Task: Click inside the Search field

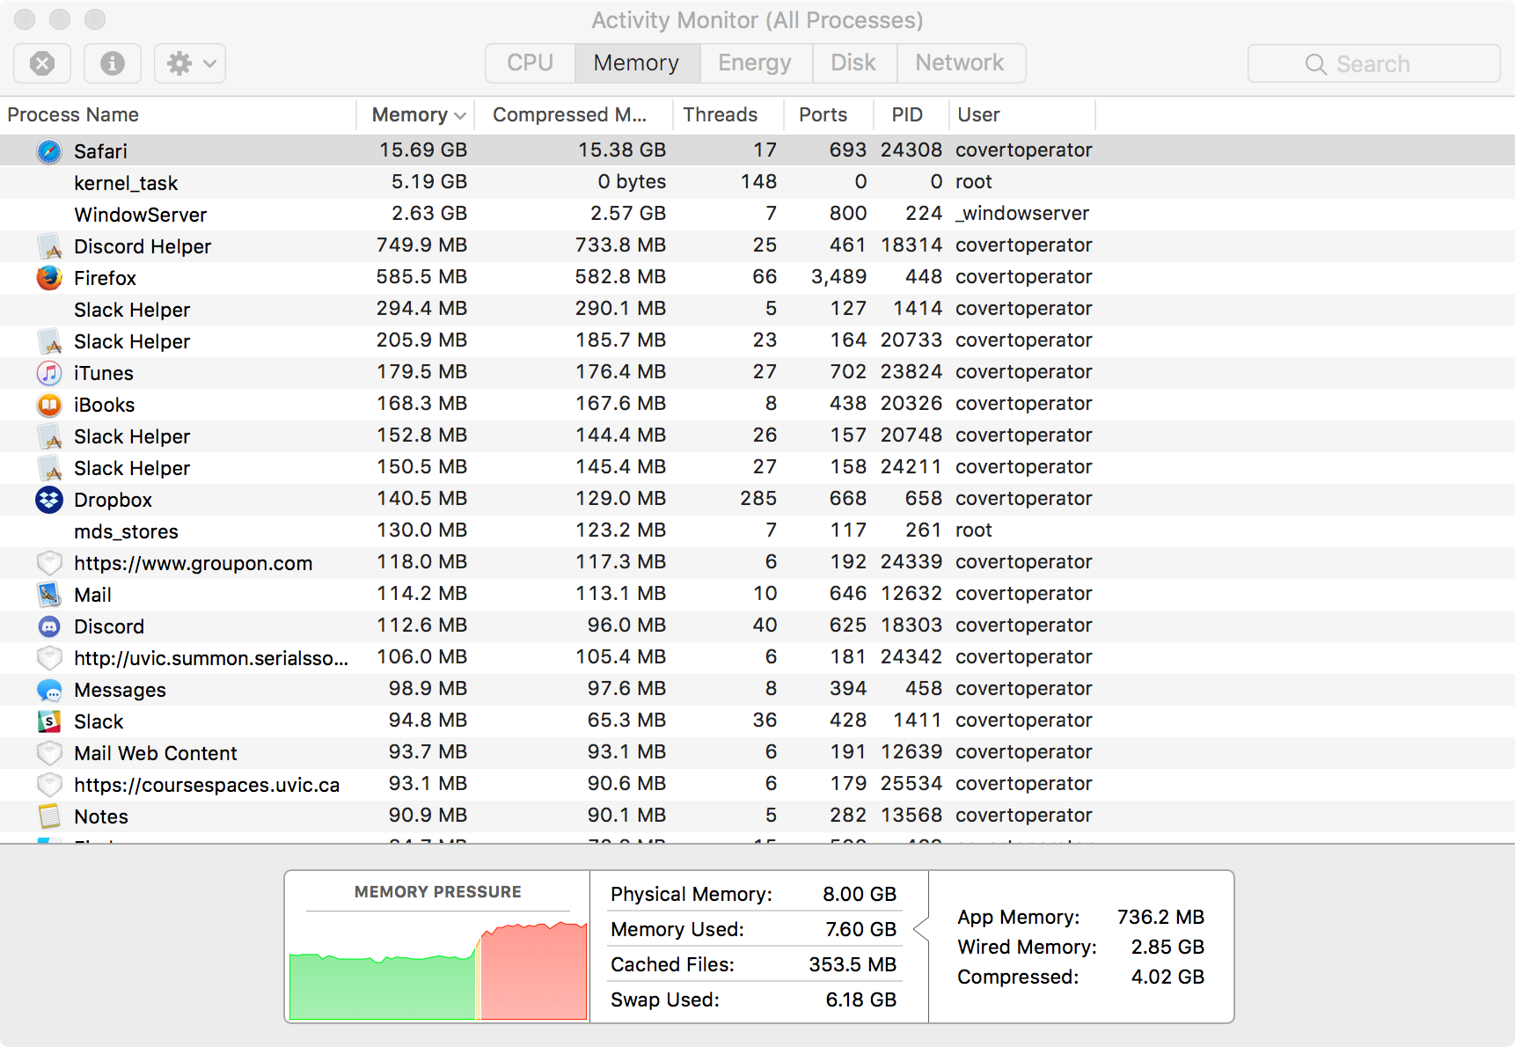Action: [x=1372, y=63]
